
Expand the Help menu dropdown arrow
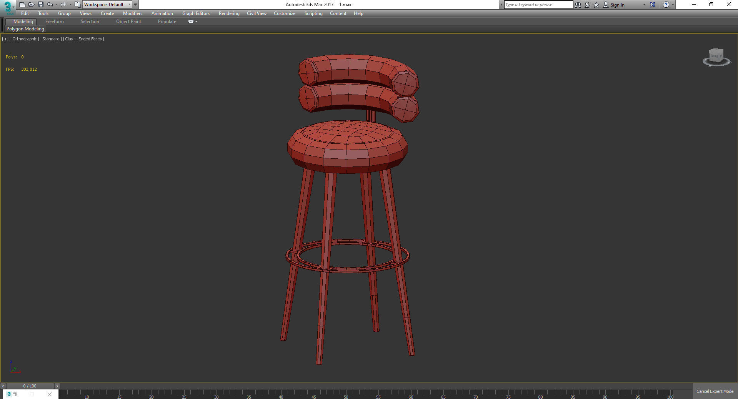point(673,5)
